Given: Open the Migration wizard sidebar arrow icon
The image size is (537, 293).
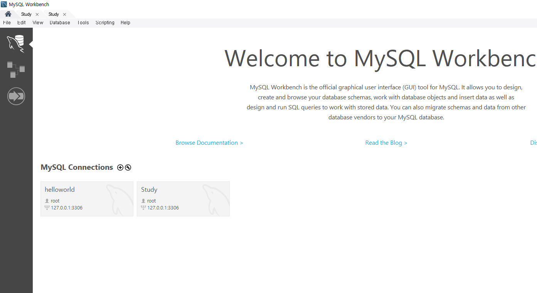Looking at the screenshot, I should click(16, 96).
